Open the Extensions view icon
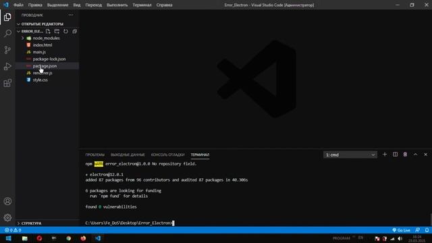 (7, 83)
